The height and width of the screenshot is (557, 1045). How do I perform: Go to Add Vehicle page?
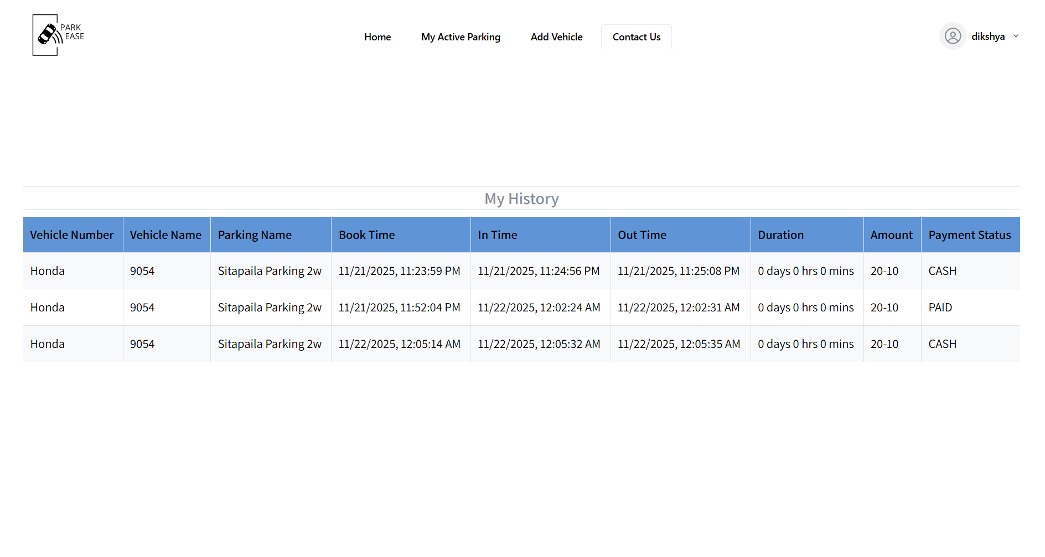556,37
